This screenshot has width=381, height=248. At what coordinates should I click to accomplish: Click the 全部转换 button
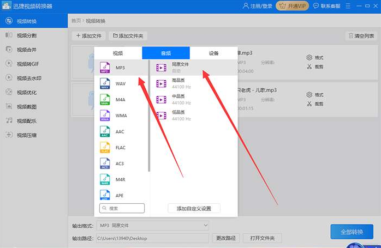[x=352, y=232]
